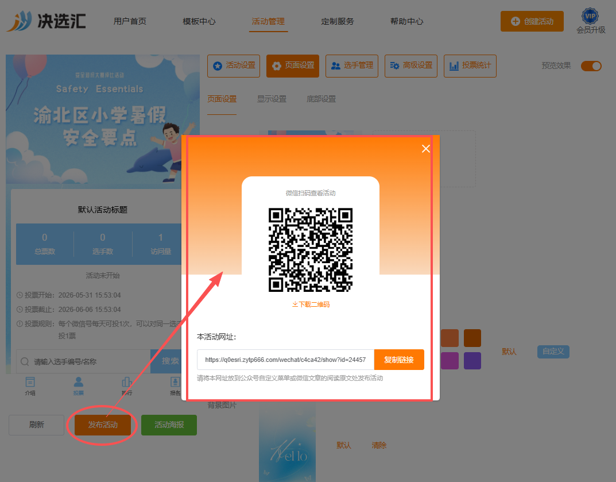Image resolution: width=616 pixels, height=482 pixels.
Task: Close the QR code dialog
Action: coord(426,149)
